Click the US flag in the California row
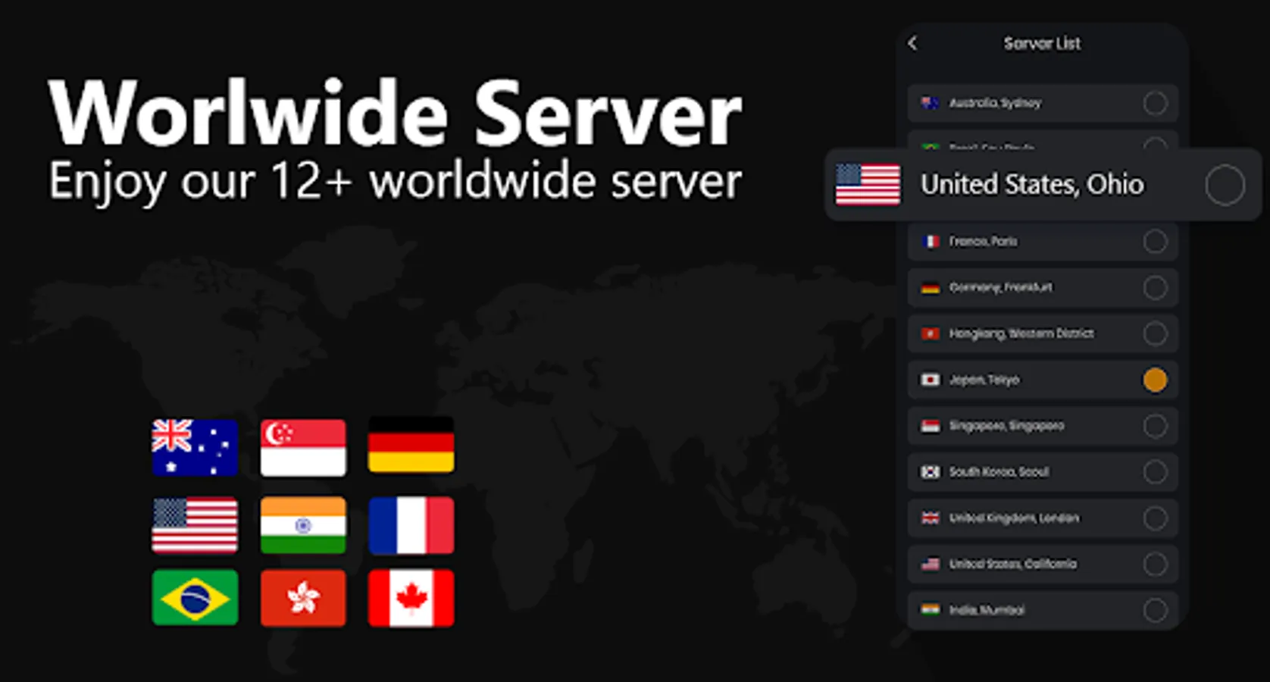The height and width of the screenshot is (682, 1270). (930, 564)
